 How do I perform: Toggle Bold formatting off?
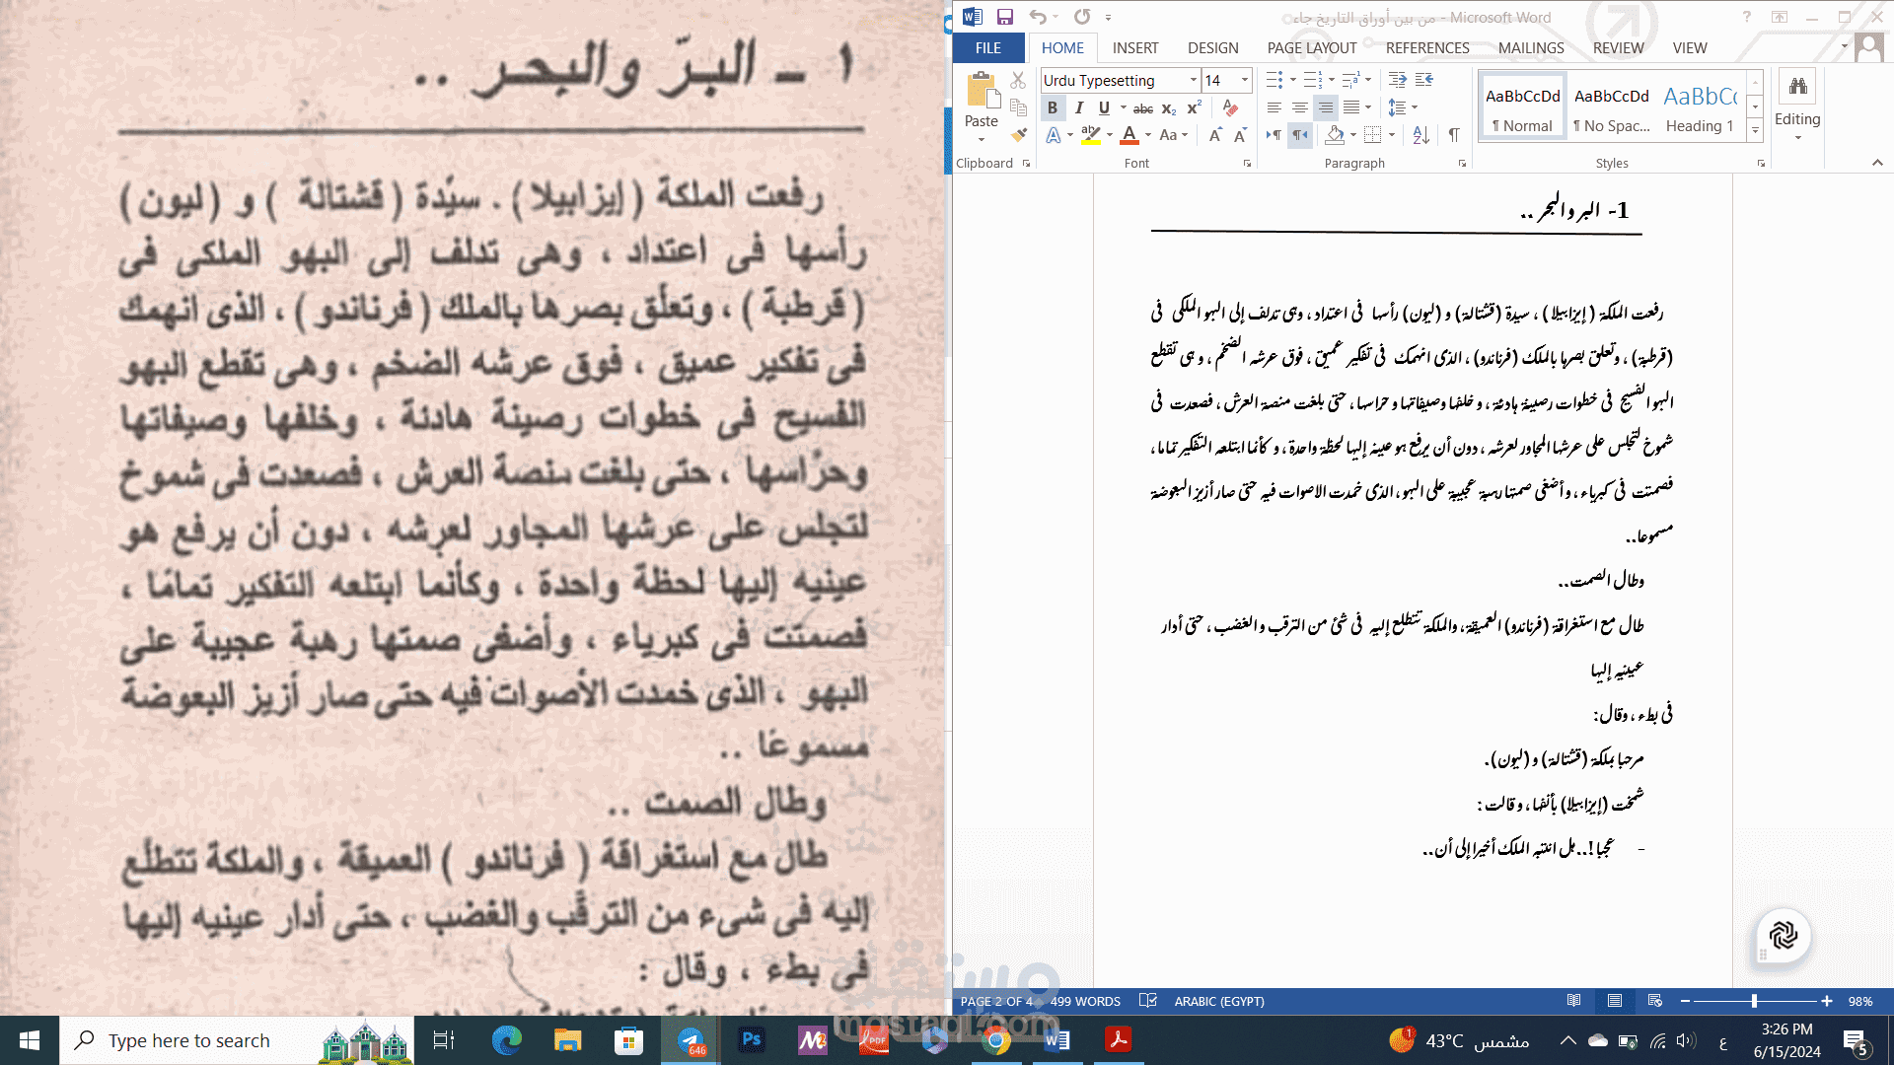point(1053,107)
